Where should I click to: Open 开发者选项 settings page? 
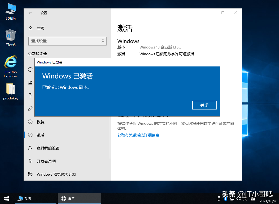click(67, 161)
